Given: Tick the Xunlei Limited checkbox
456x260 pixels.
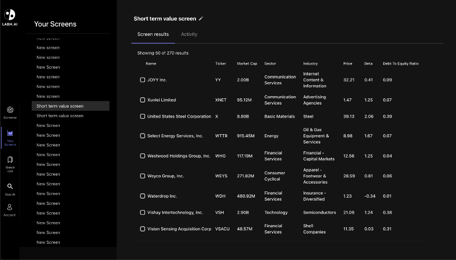Looking at the screenshot, I should point(142,100).
